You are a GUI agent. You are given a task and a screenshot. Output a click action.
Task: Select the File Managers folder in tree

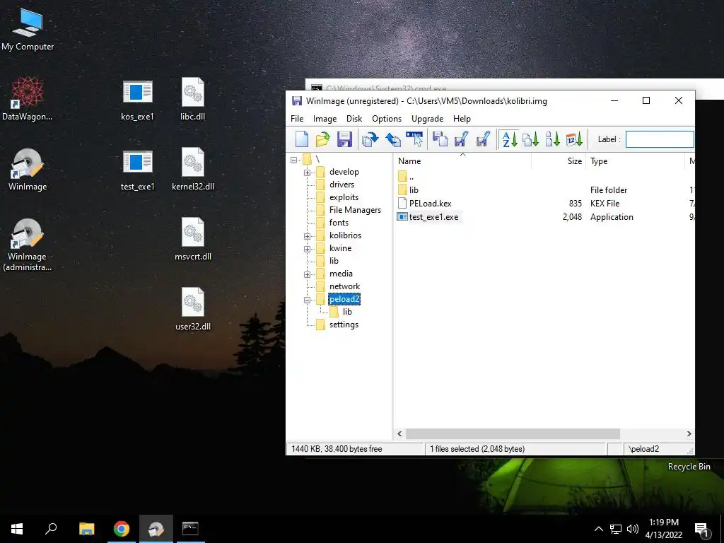coord(355,209)
